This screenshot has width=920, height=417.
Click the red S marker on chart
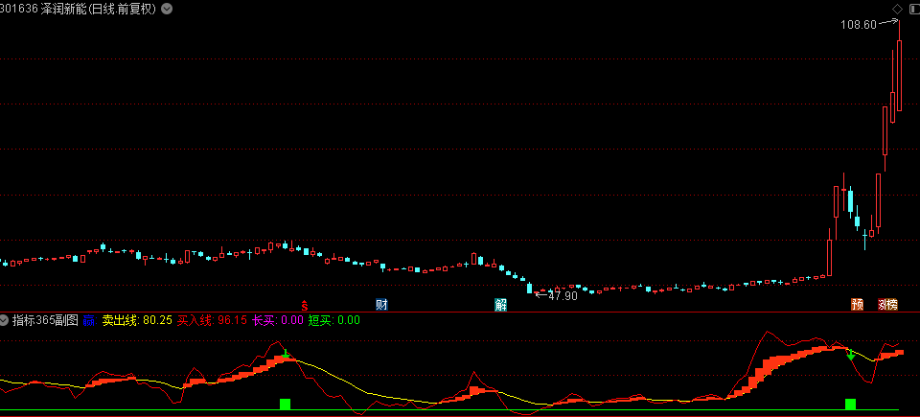click(x=306, y=305)
